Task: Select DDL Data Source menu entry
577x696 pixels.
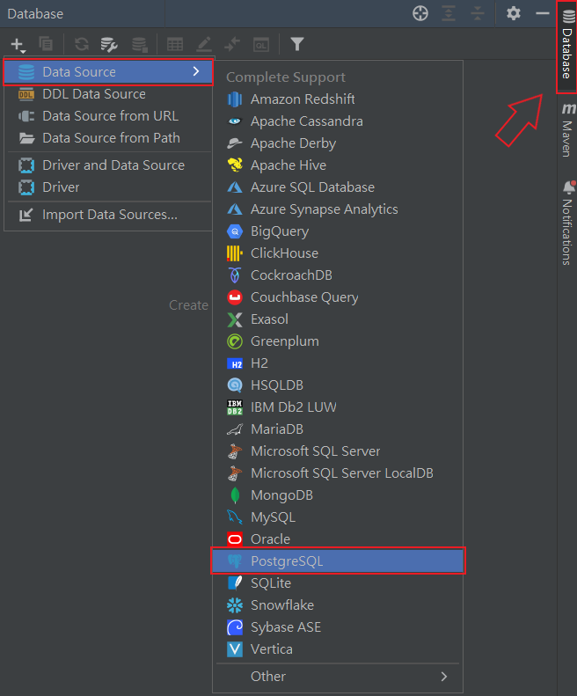Action: tap(108, 94)
